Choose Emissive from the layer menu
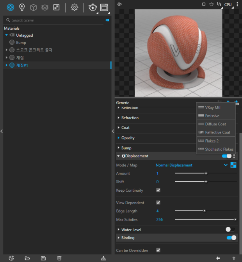242x262 pixels. (212, 116)
